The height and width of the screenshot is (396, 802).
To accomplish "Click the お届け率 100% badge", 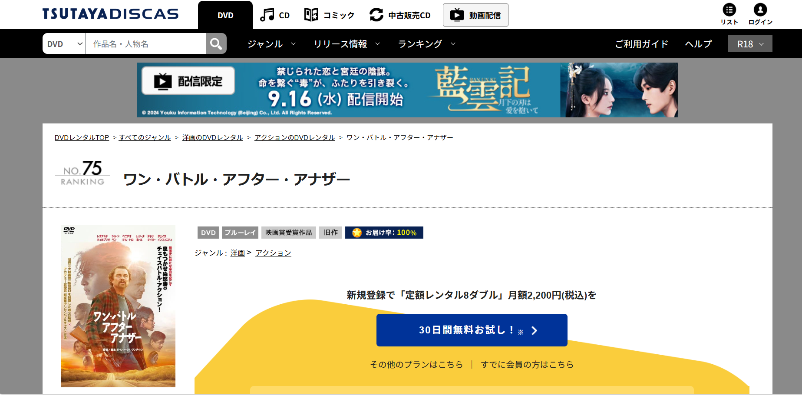I will [384, 233].
